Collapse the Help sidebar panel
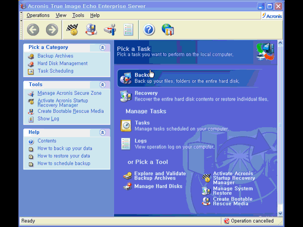Viewport: 303px width, 227px height. (x=102, y=132)
